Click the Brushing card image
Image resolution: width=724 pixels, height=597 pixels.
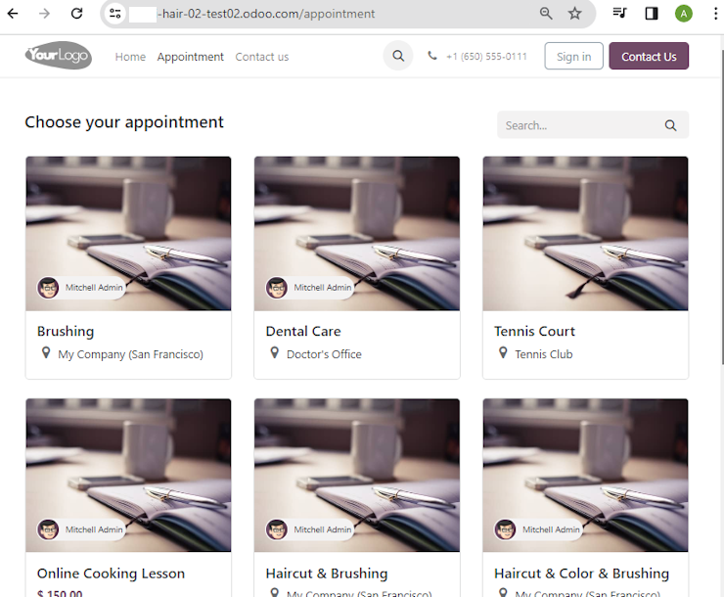tap(128, 233)
